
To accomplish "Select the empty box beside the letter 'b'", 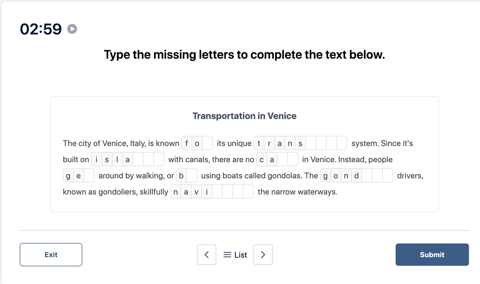I will [x=191, y=176].
